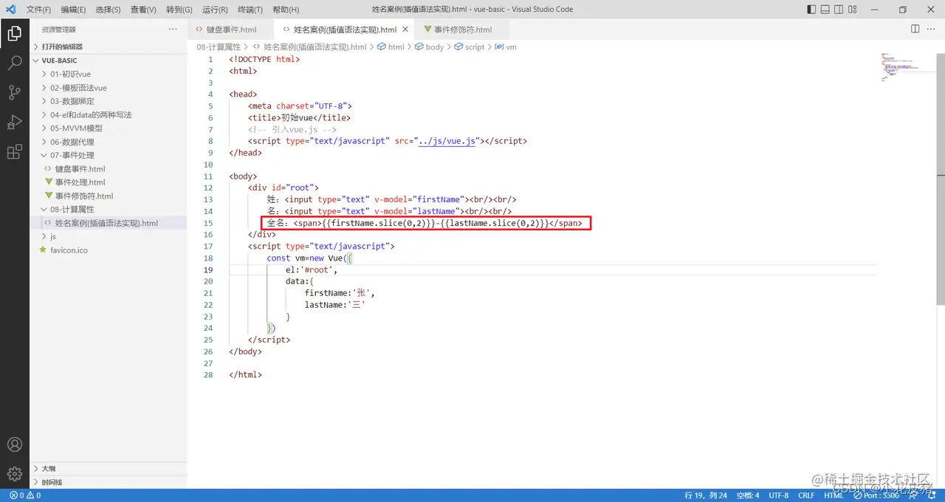
Task: Click the minimap code preview
Action: (x=899, y=66)
